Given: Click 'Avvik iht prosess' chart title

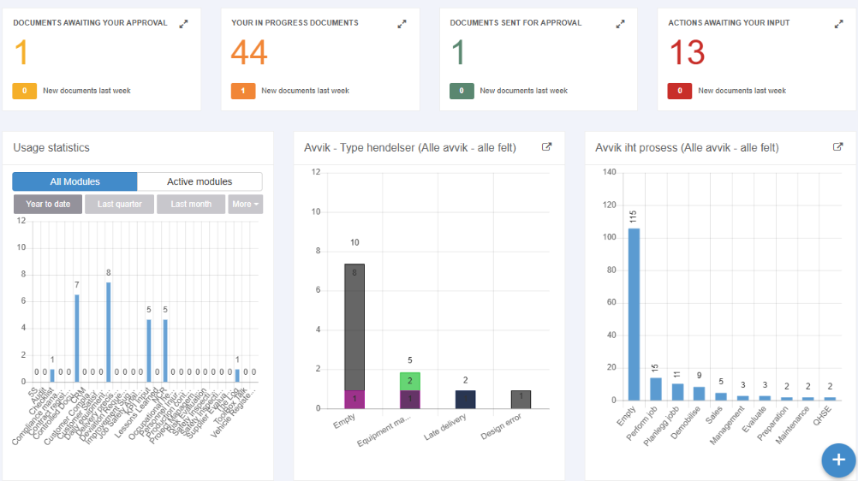Looking at the screenshot, I should (687, 148).
